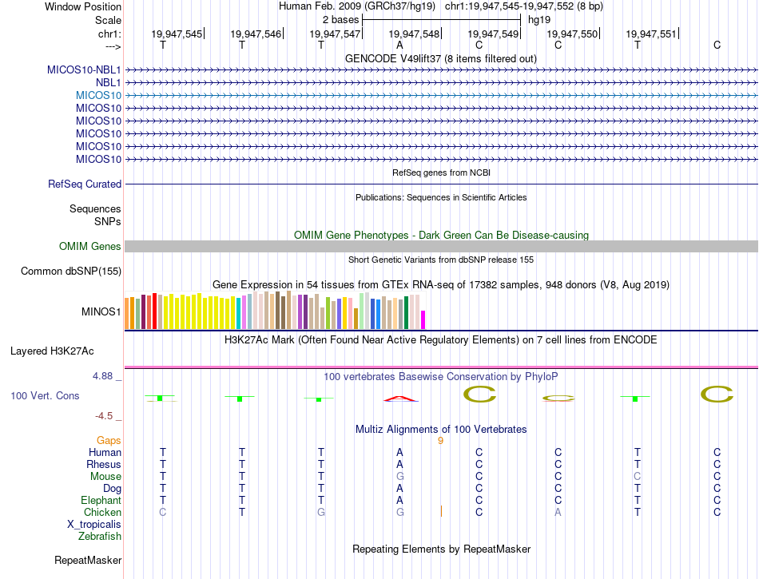Click the X_tropicalis species row label
The height and width of the screenshot is (579, 759).
(94, 525)
